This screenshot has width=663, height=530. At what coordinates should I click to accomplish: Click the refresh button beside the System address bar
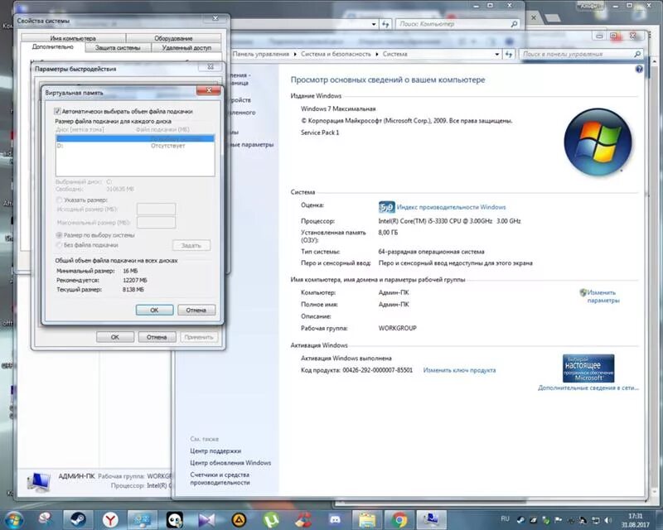tap(509, 54)
